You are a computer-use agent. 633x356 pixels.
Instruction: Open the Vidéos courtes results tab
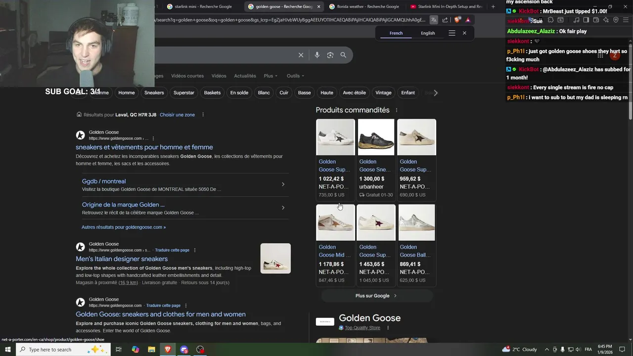pos(187,76)
